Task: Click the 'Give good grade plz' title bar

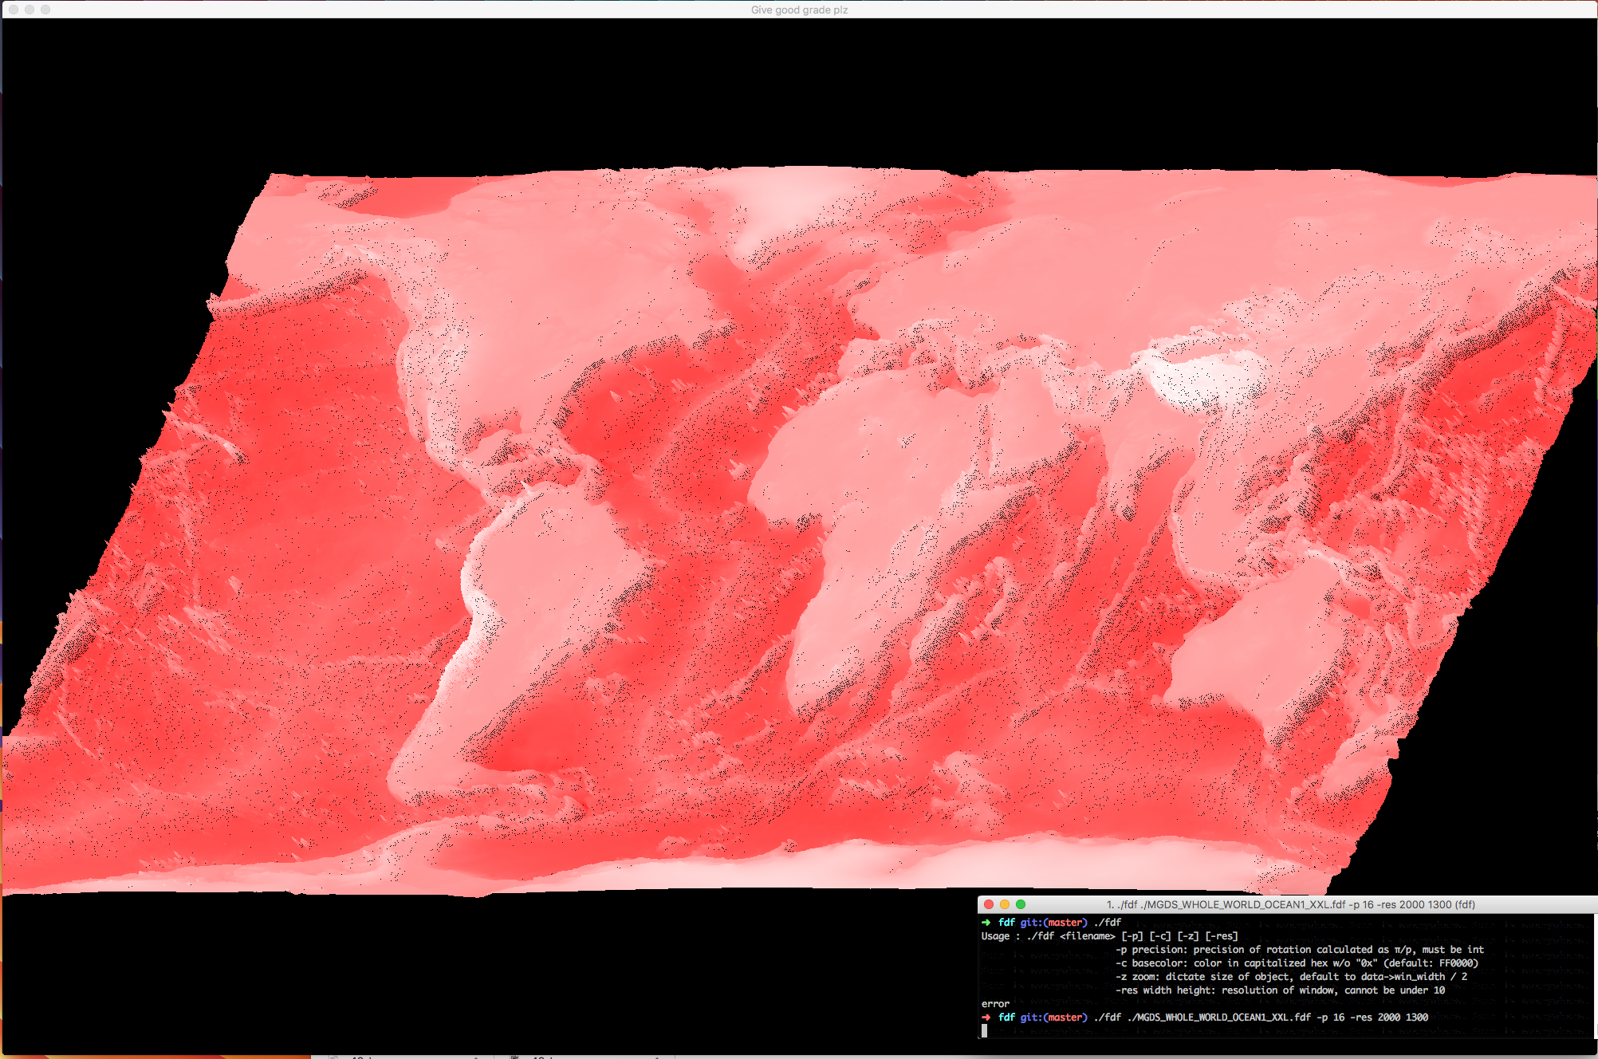Action: pos(799,10)
